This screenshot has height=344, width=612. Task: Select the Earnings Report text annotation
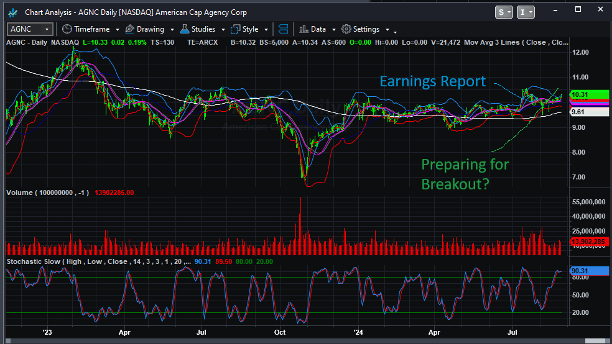(432, 81)
